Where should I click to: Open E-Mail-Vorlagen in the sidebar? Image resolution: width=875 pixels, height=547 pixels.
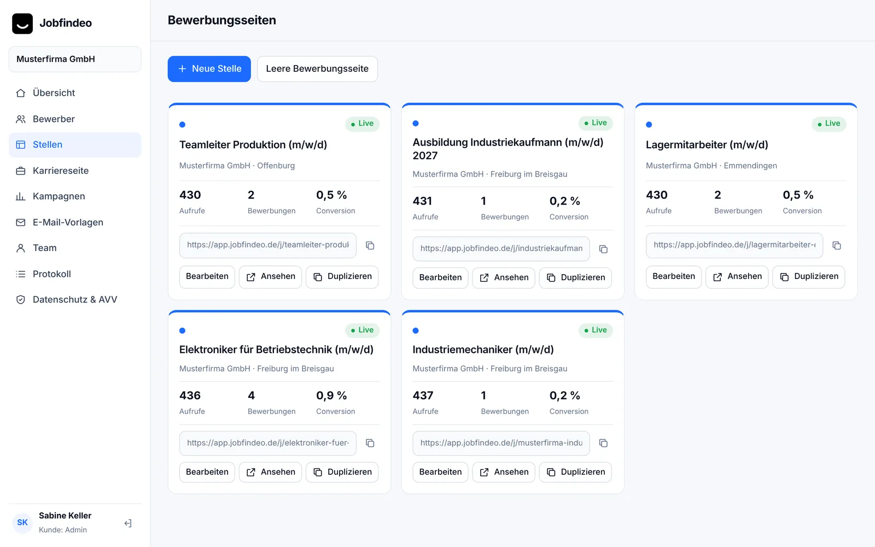tap(75, 222)
